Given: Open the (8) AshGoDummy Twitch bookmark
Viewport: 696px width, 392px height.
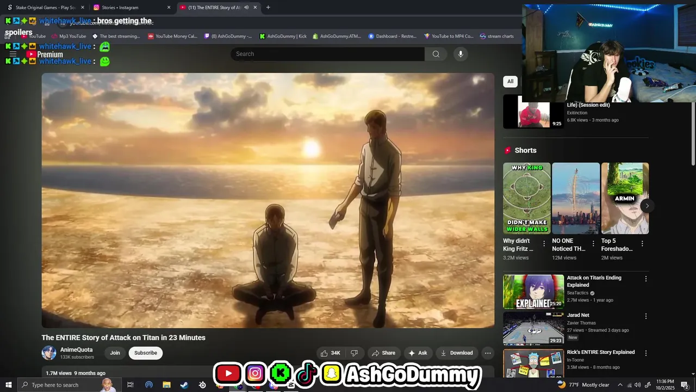Looking at the screenshot, I should [x=228, y=36].
